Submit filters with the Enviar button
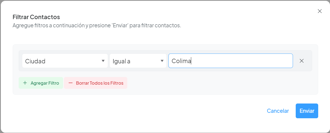The image size is (330, 133). click(x=307, y=111)
